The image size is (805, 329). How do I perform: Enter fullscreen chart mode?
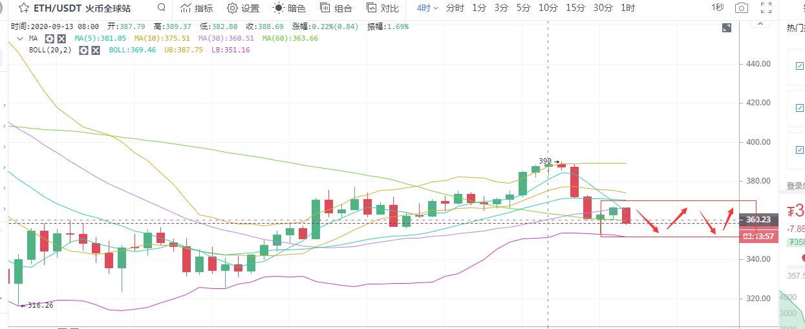[766, 8]
